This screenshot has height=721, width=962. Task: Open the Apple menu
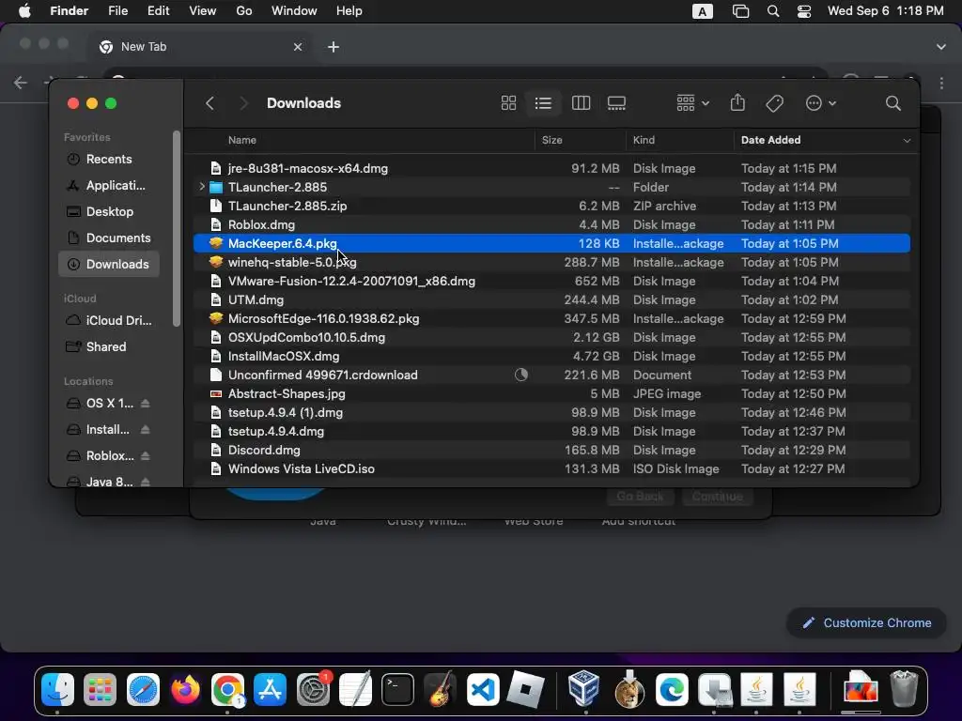24,11
